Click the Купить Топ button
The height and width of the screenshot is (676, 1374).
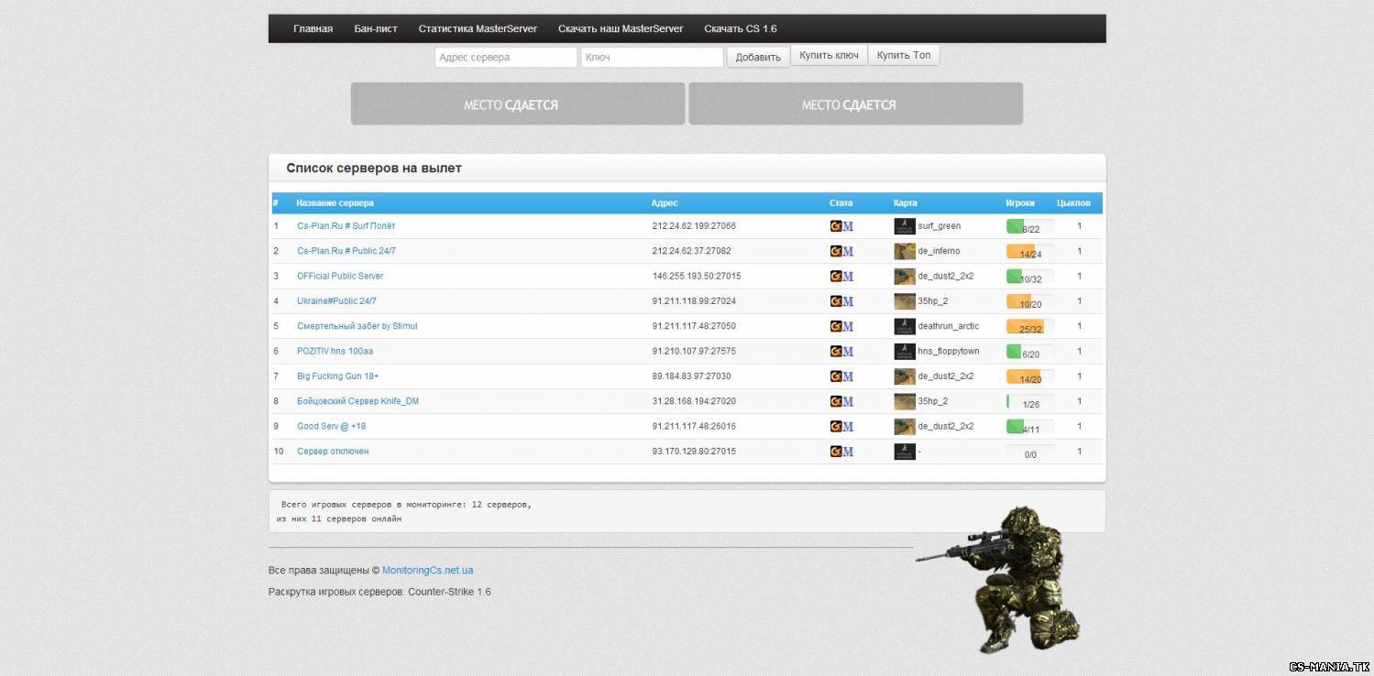(x=903, y=56)
